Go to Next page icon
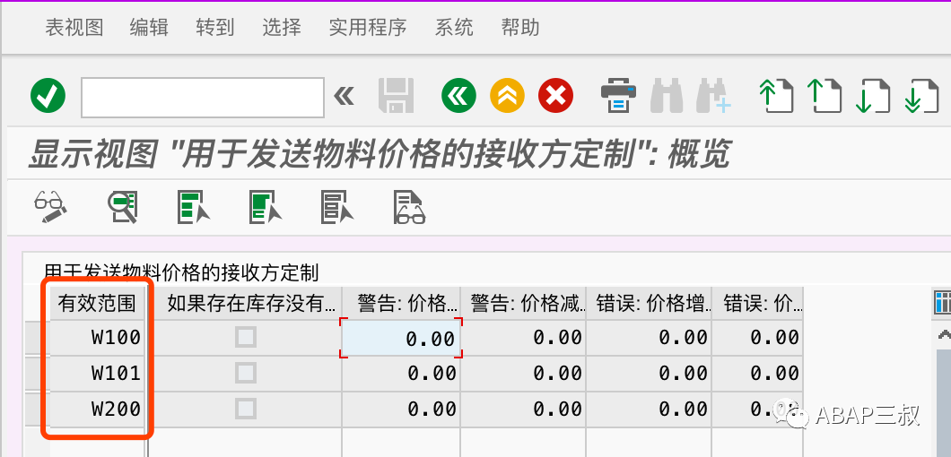Image resolution: width=951 pixels, height=457 pixels. [x=873, y=96]
